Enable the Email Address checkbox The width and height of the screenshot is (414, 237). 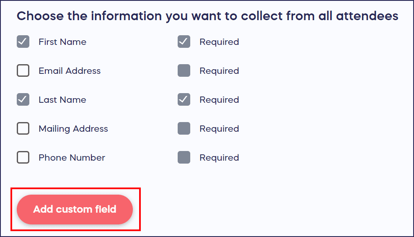coord(23,71)
